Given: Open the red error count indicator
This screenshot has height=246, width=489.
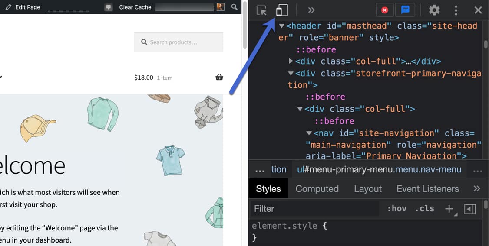Looking at the screenshot, I should [385, 10].
